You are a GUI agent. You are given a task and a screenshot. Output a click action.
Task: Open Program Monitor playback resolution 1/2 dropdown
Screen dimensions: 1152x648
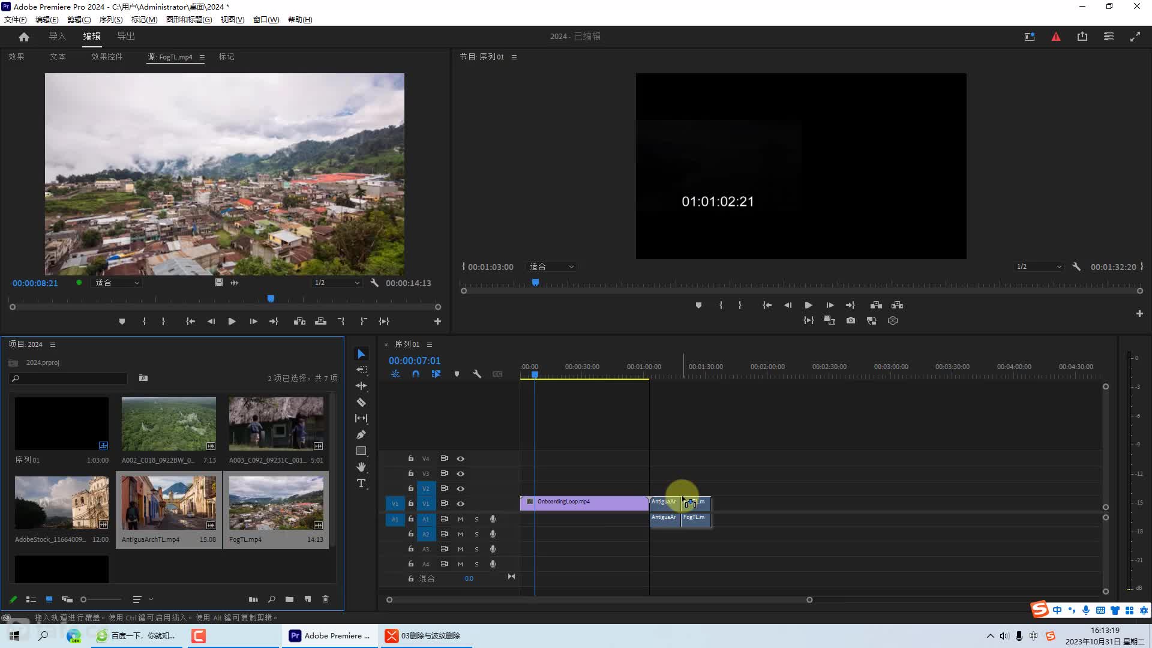click(x=1039, y=266)
